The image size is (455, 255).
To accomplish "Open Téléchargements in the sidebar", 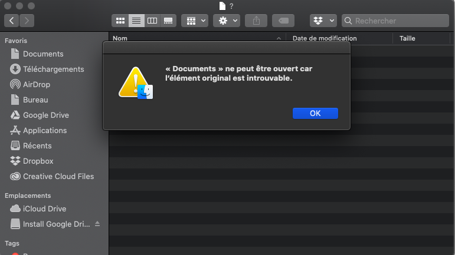I will click(x=53, y=69).
